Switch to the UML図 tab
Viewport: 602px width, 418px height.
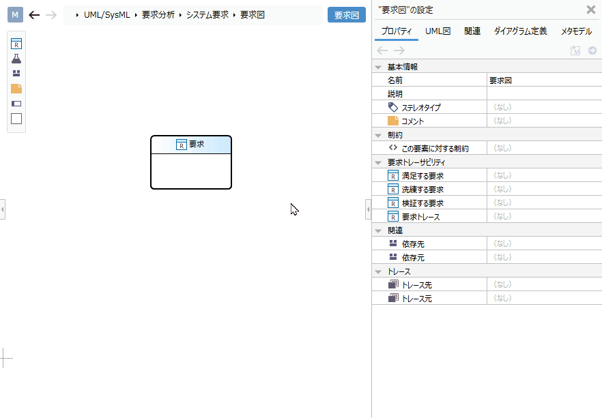438,31
